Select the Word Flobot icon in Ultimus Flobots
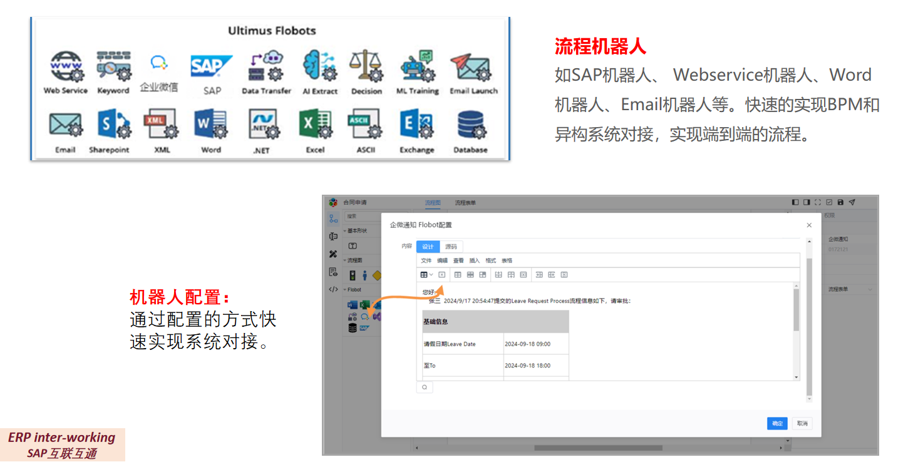This screenshot has width=918, height=462. 210,124
